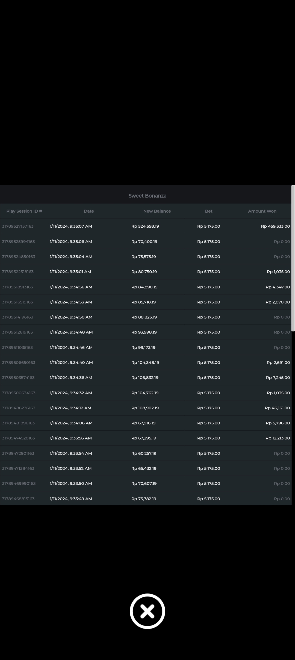Open session ID 31789525994163
The width and height of the screenshot is (295, 660).
[18, 242]
